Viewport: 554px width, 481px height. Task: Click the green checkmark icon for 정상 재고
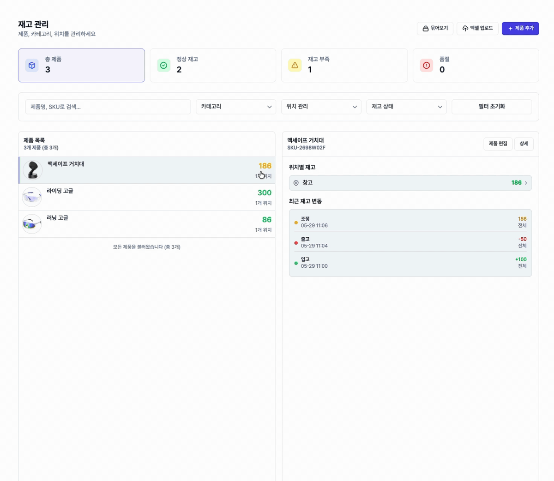tap(163, 66)
